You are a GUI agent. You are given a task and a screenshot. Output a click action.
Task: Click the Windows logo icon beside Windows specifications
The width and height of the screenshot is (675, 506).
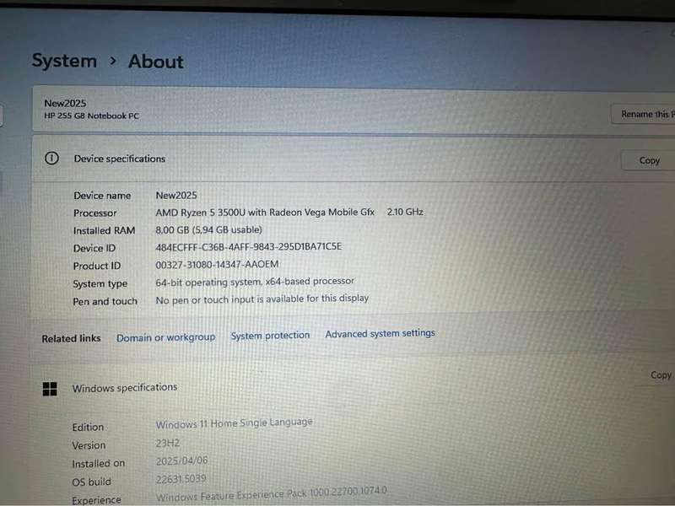pyautogui.click(x=50, y=389)
